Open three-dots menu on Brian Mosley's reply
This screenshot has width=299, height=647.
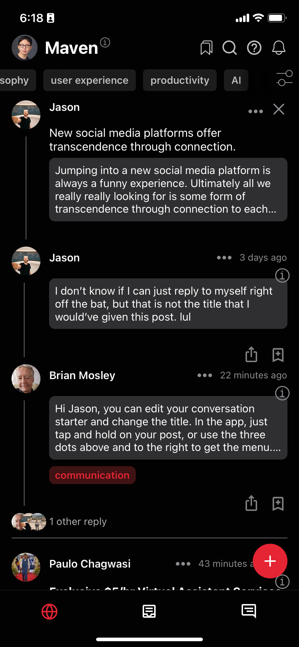[x=205, y=375]
